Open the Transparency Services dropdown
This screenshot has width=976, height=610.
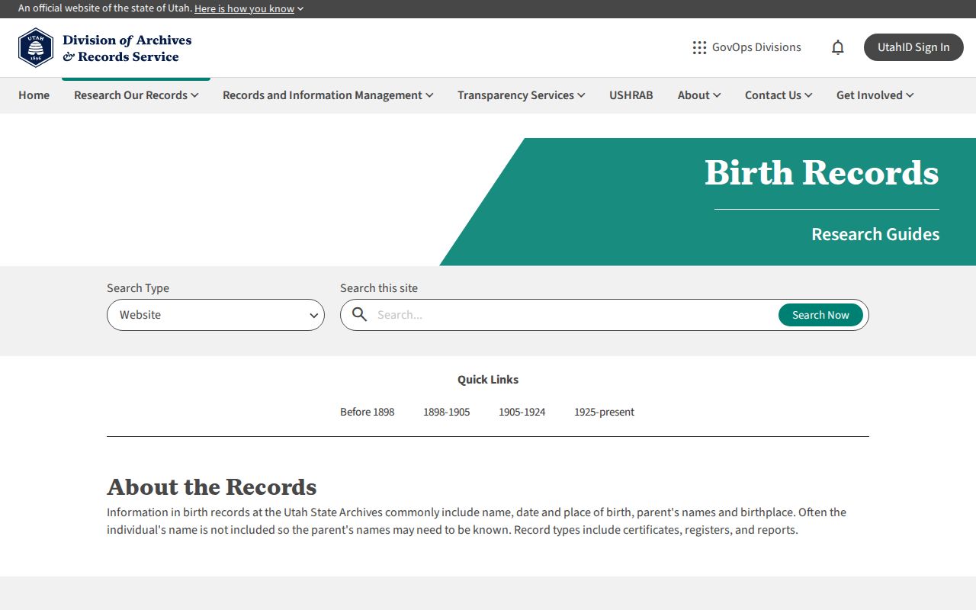[x=522, y=95]
